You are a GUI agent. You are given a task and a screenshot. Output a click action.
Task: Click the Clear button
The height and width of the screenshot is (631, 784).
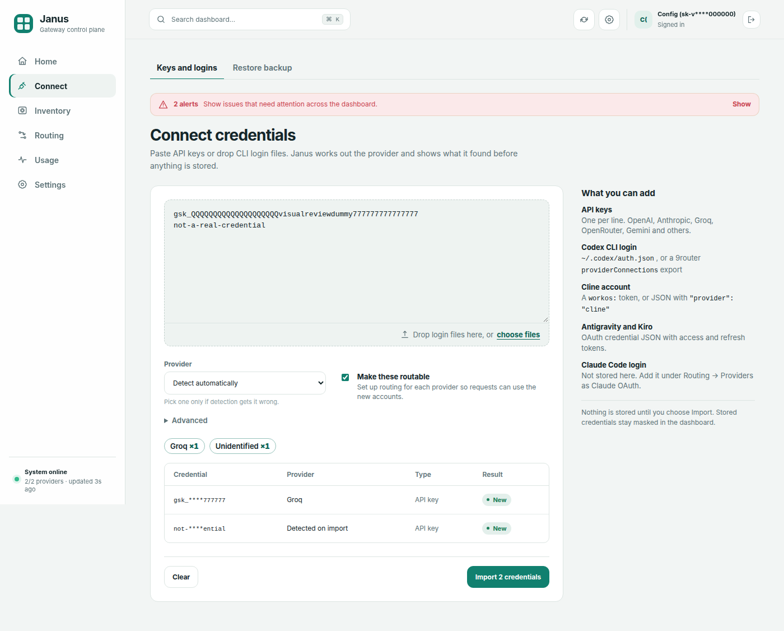tap(181, 577)
